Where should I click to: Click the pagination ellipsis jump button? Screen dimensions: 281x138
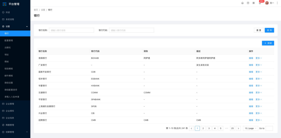point(226,128)
